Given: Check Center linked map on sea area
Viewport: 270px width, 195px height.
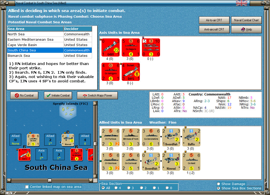Looking at the screenshot, I should coord(27,187).
